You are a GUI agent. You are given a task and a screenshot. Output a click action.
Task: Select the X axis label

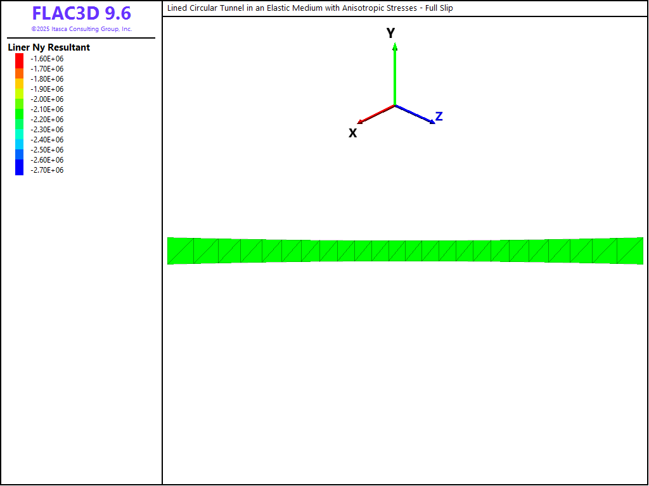click(353, 133)
